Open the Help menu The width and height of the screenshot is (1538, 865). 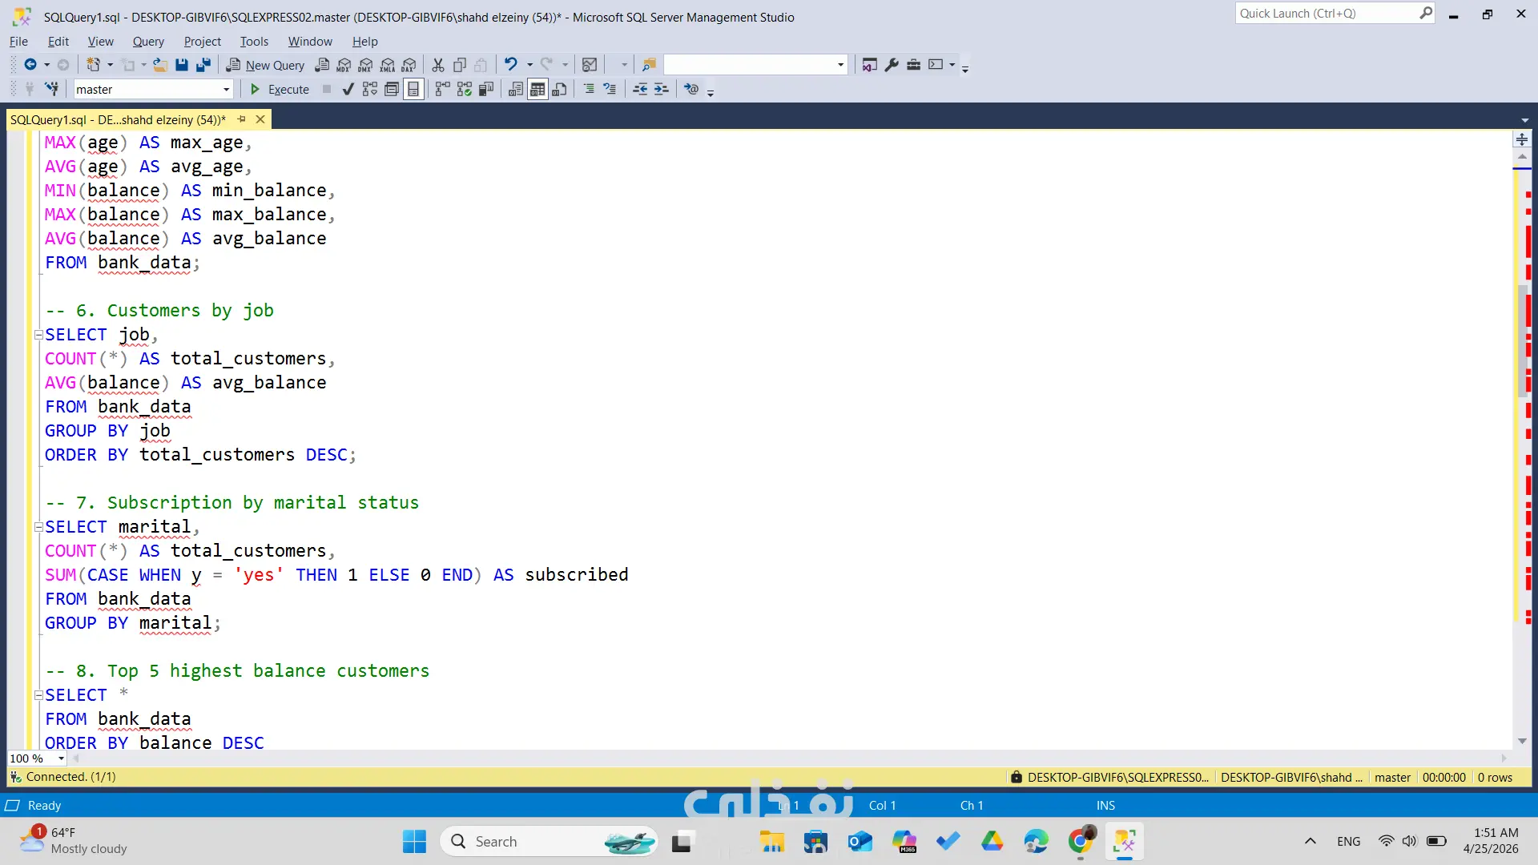click(364, 41)
